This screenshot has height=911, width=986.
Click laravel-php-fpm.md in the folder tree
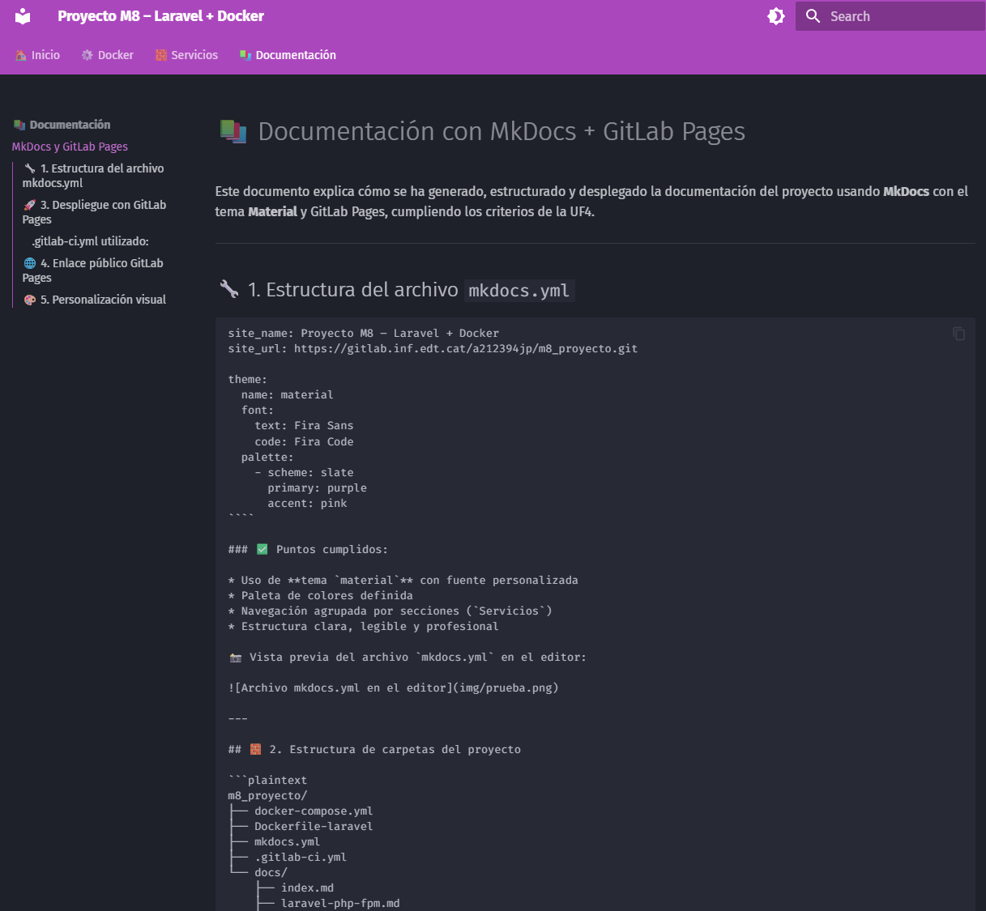[x=340, y=904]
